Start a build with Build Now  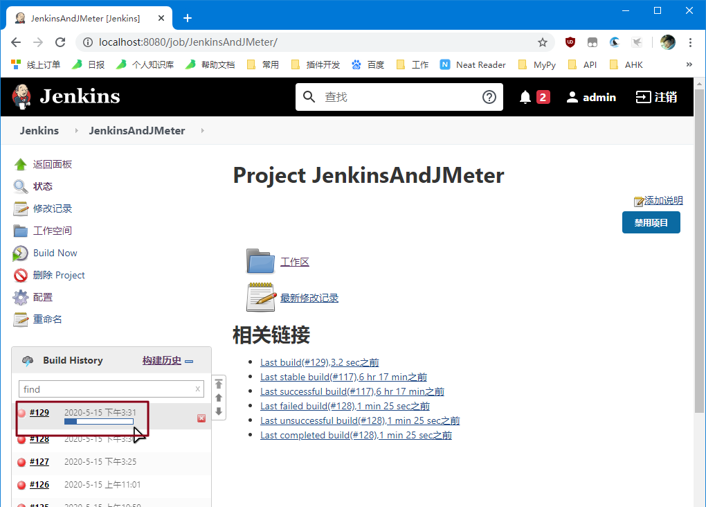point(55,253)
